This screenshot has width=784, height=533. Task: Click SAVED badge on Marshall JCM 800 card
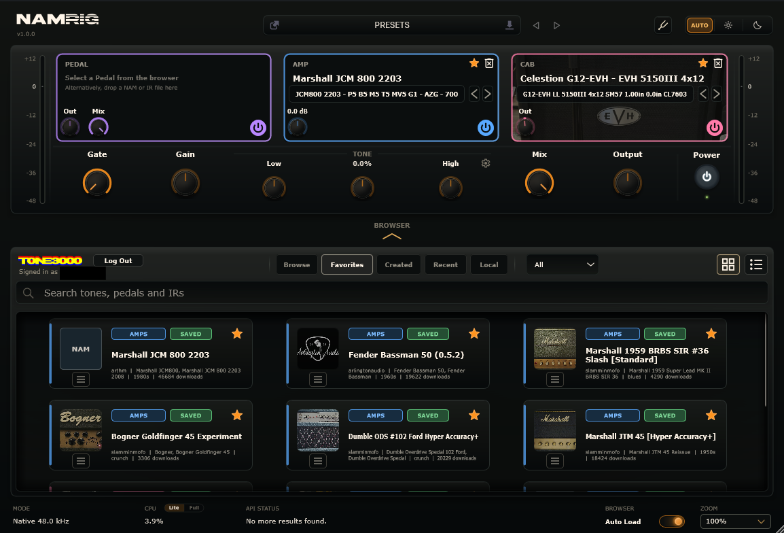click(190, 334)
